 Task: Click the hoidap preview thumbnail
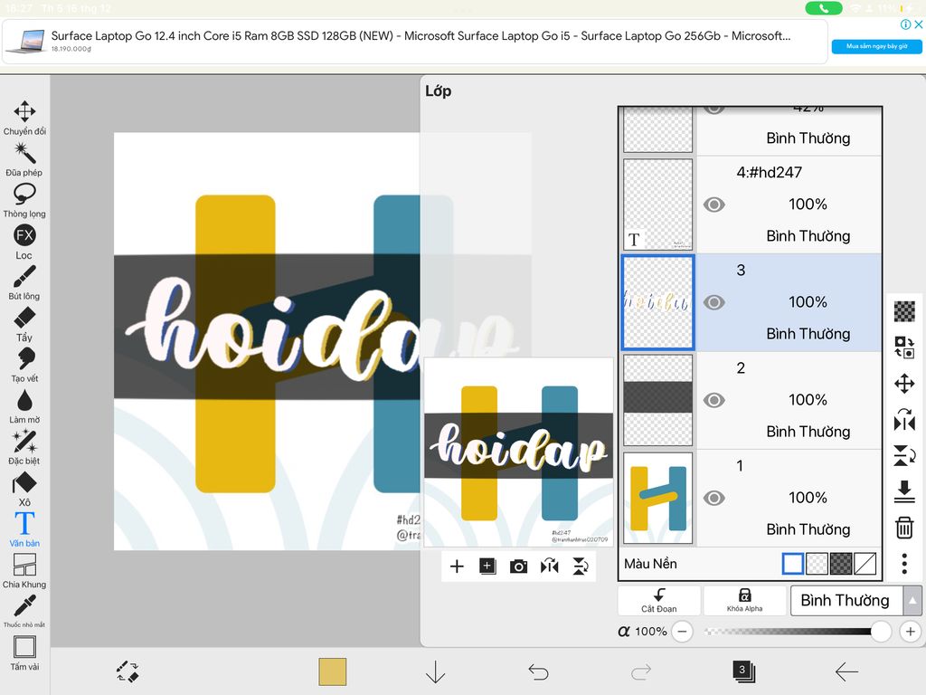pos(518,452)
